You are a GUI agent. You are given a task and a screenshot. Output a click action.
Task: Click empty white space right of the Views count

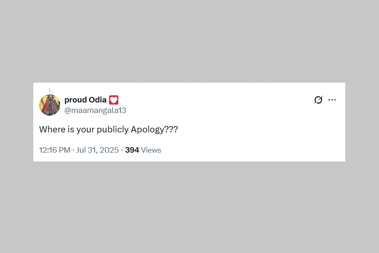click(253, 150)
